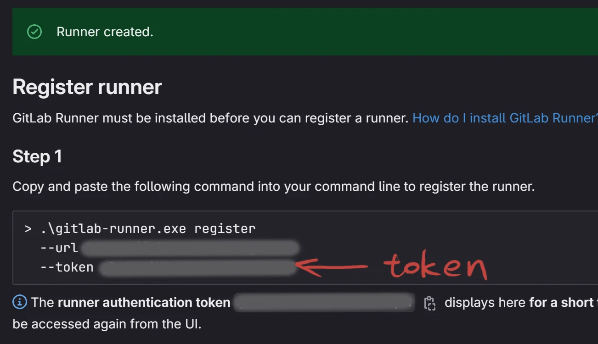This screenshot has width=598, height=344.
Task: Open the "How do I install GitLab Runner?" link
Action: (x=505, y=118)
